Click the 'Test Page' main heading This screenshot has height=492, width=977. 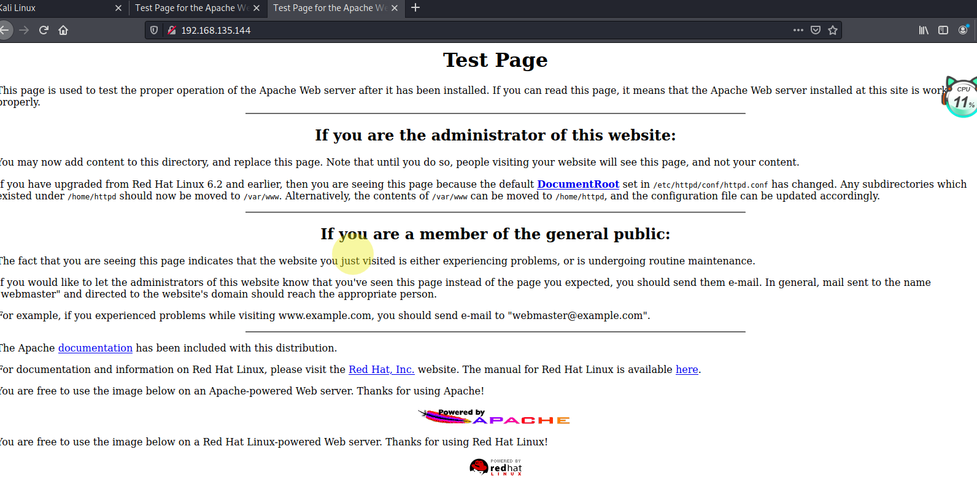point(495,60)
